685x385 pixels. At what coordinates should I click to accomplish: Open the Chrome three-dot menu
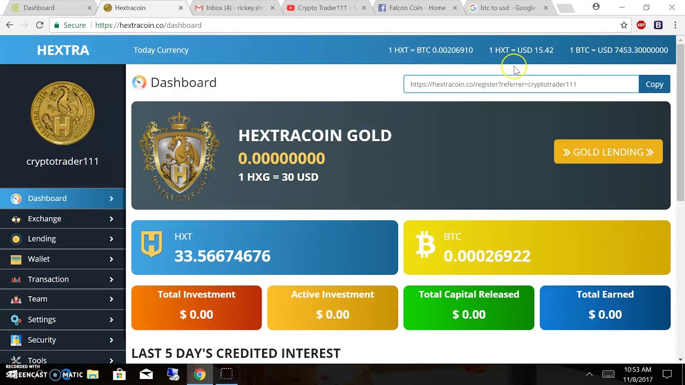(675, 25)
